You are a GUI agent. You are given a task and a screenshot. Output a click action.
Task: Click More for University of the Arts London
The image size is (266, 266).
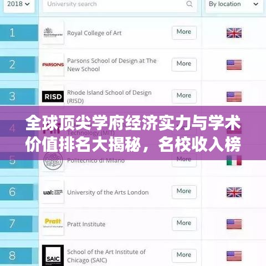point(184,192)
